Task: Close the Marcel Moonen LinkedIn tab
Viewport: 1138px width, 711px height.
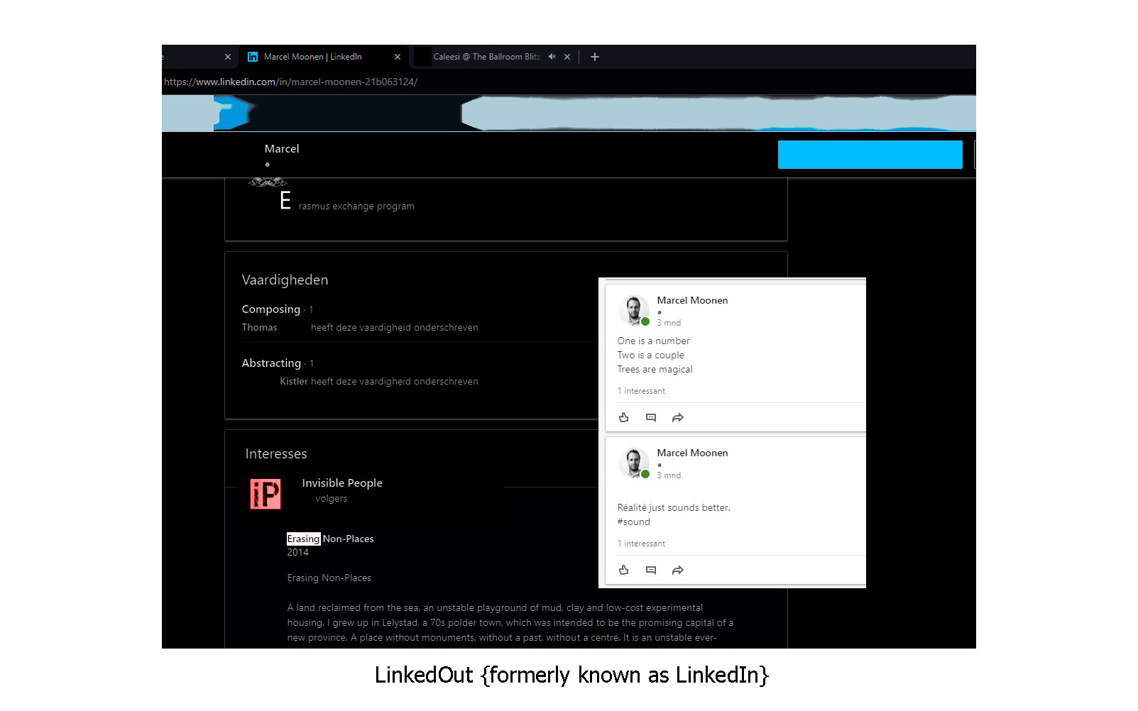Action: [x=398, y=57]
